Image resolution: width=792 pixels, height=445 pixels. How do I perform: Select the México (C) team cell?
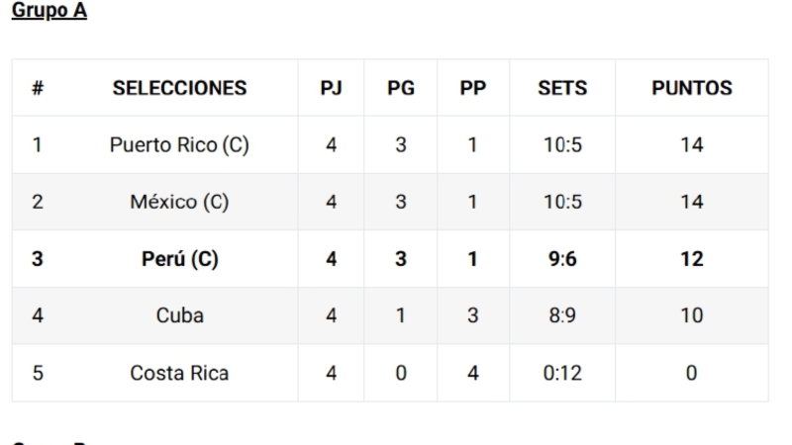point(179,202)
